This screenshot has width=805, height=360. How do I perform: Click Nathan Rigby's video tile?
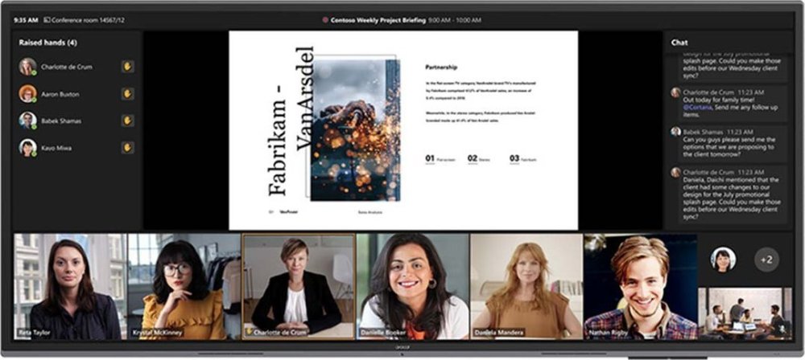click(x=641, y=286)
